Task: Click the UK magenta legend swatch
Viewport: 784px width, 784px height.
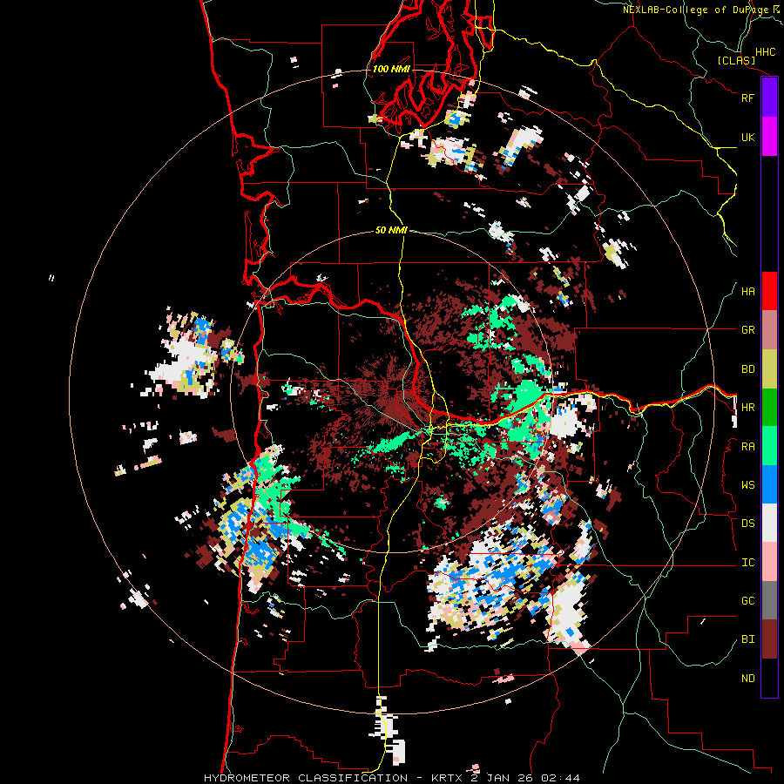Action: pos(769,137)
